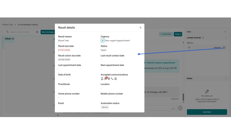Expand the Info panel chevron

click(225, 32)
